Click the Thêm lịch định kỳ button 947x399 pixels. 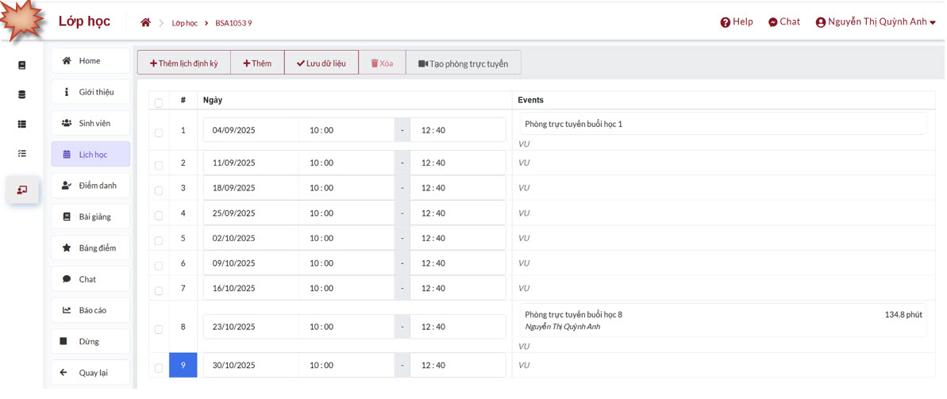click(x=183, y=63)
